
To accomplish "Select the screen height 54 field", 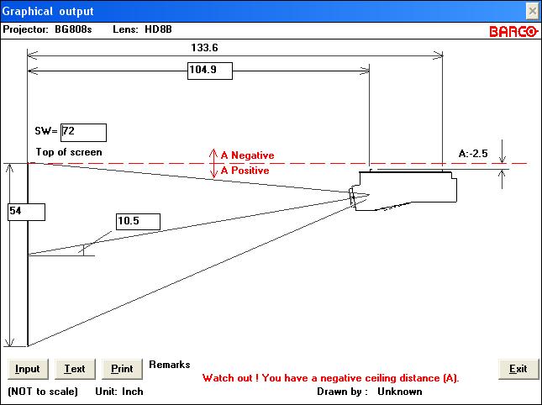I will click(26, 212).
